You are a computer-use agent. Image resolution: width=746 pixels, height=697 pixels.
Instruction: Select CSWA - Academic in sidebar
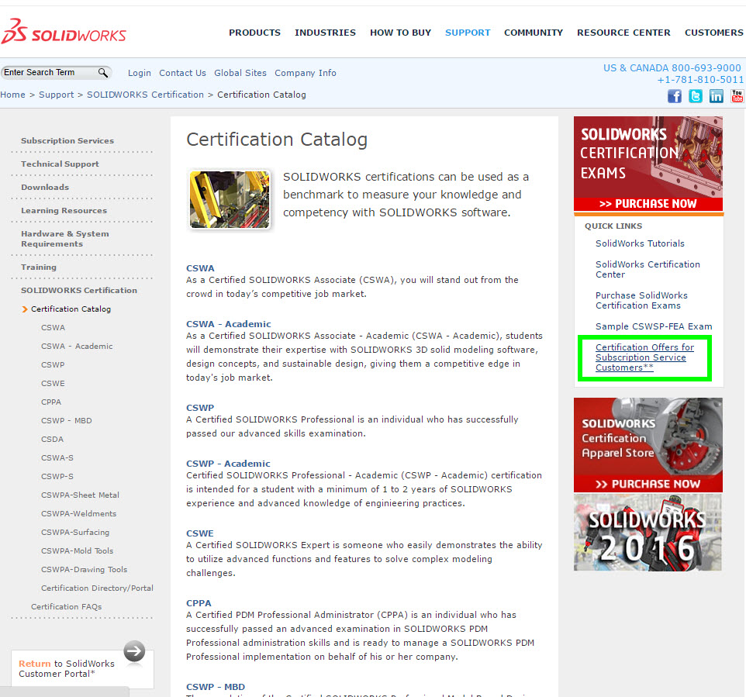click(x=77, y=347)
